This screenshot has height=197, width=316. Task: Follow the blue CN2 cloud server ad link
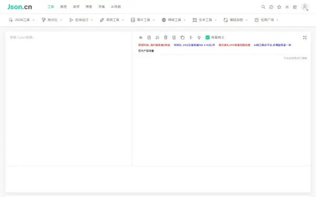194,45
